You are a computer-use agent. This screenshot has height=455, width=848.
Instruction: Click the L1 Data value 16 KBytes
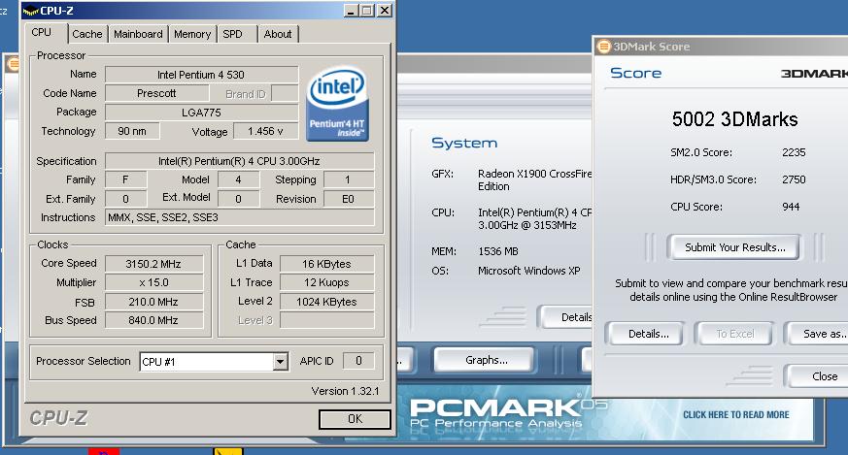[326, 264]
